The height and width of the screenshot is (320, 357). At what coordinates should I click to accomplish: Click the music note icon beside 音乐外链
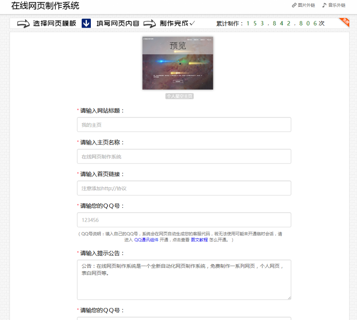(x=324, y=5)
